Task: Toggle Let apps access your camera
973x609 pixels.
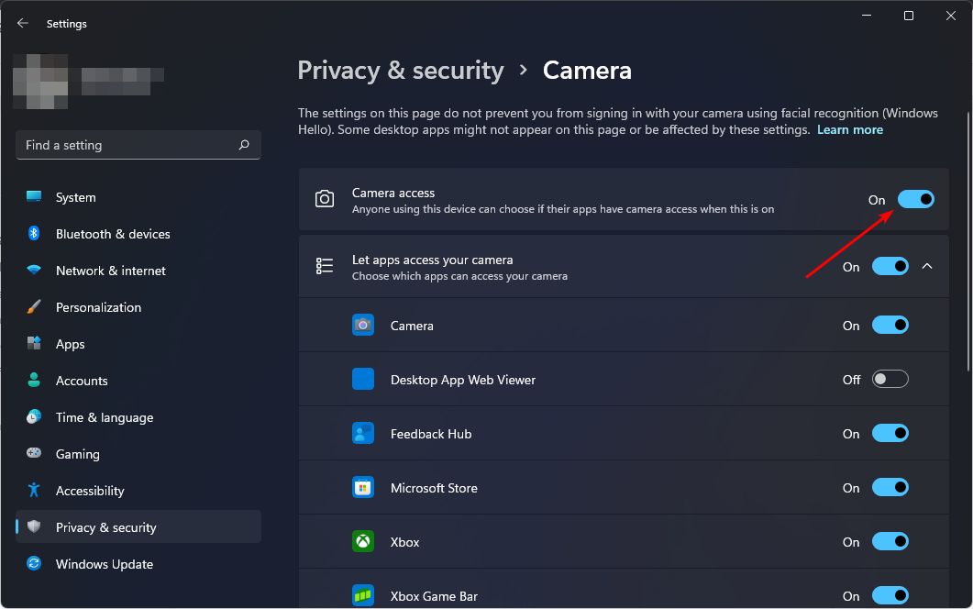Action: (x=890, y=267)
